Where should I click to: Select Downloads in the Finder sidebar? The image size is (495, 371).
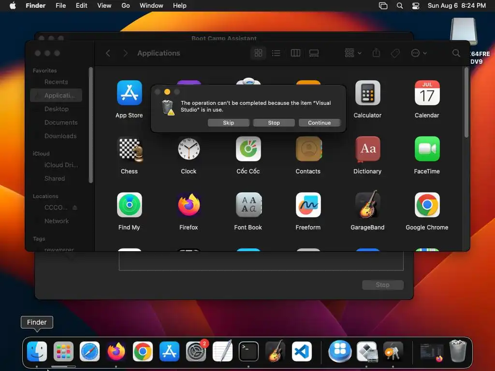(56, 136)
